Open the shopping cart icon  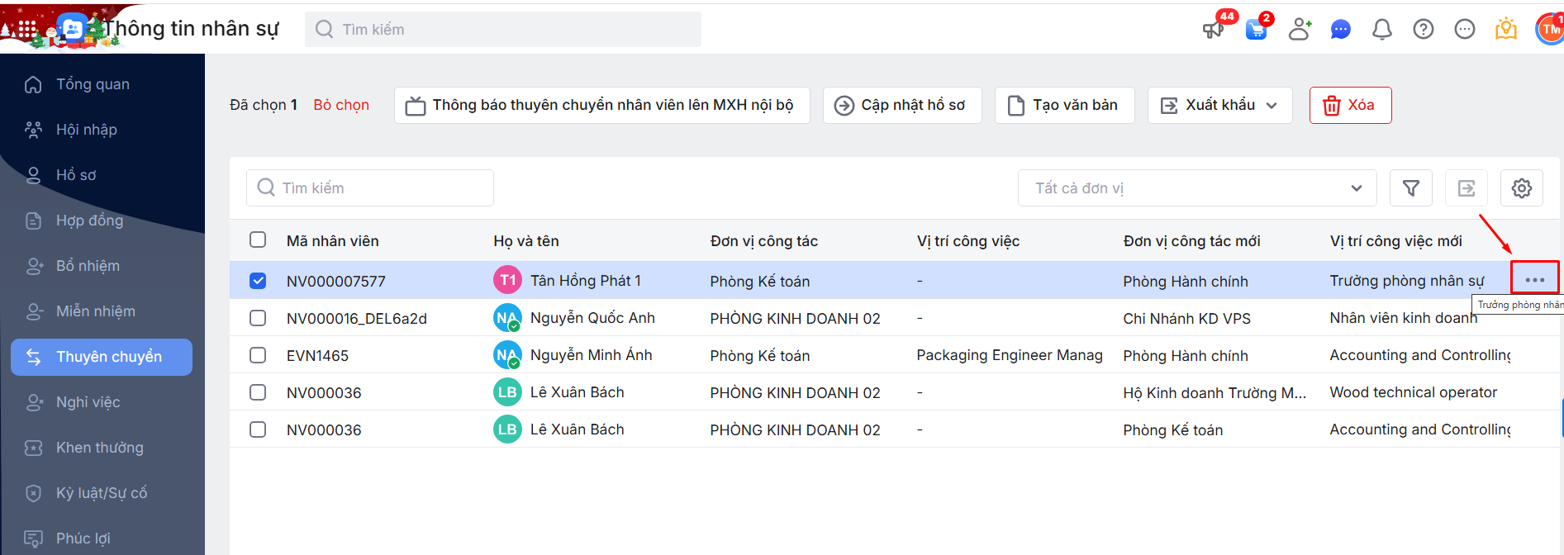tap(1256, 31)
